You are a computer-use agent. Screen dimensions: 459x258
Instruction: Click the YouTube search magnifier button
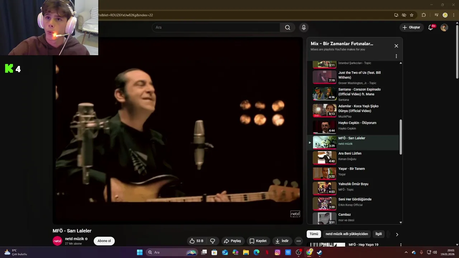click(288, 28)
